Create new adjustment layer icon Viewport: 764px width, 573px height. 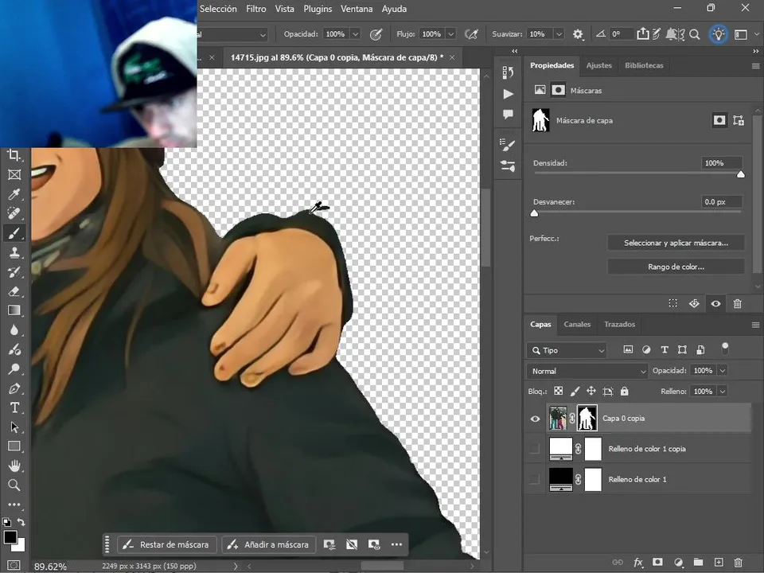678,563
